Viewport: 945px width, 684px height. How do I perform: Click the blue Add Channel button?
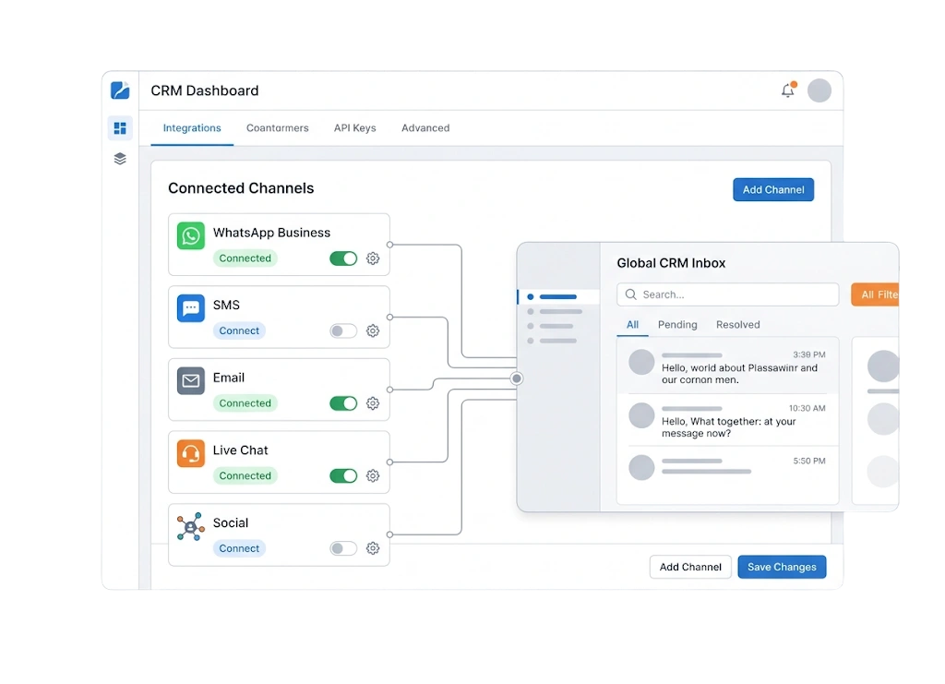coord(773,189)
